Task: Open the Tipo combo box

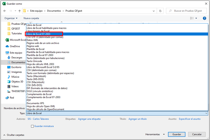Action: [117, 113]
